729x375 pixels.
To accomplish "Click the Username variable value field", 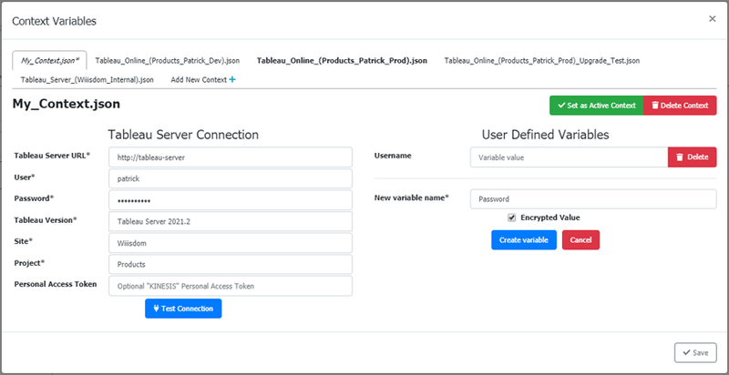I will 569,157.
